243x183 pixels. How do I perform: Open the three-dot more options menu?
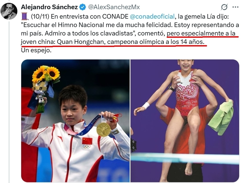(x=235, y=7)
